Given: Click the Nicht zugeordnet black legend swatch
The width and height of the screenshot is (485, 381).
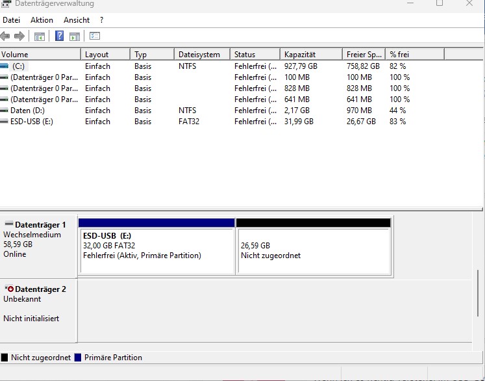Looking at the screenshot, I should tap(5, 358).
